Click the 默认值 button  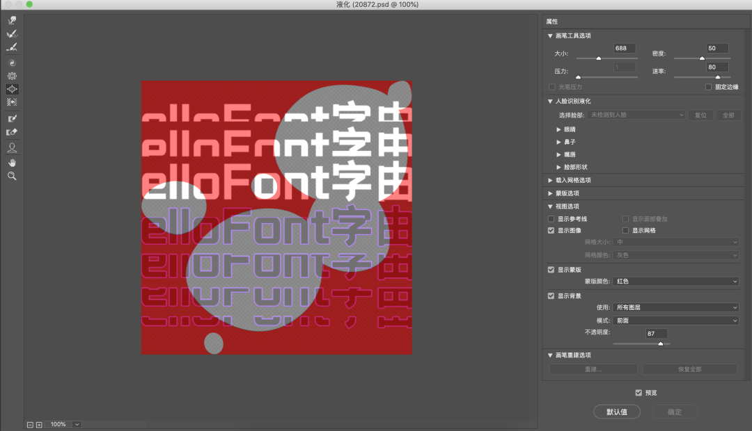click(616, 412)
